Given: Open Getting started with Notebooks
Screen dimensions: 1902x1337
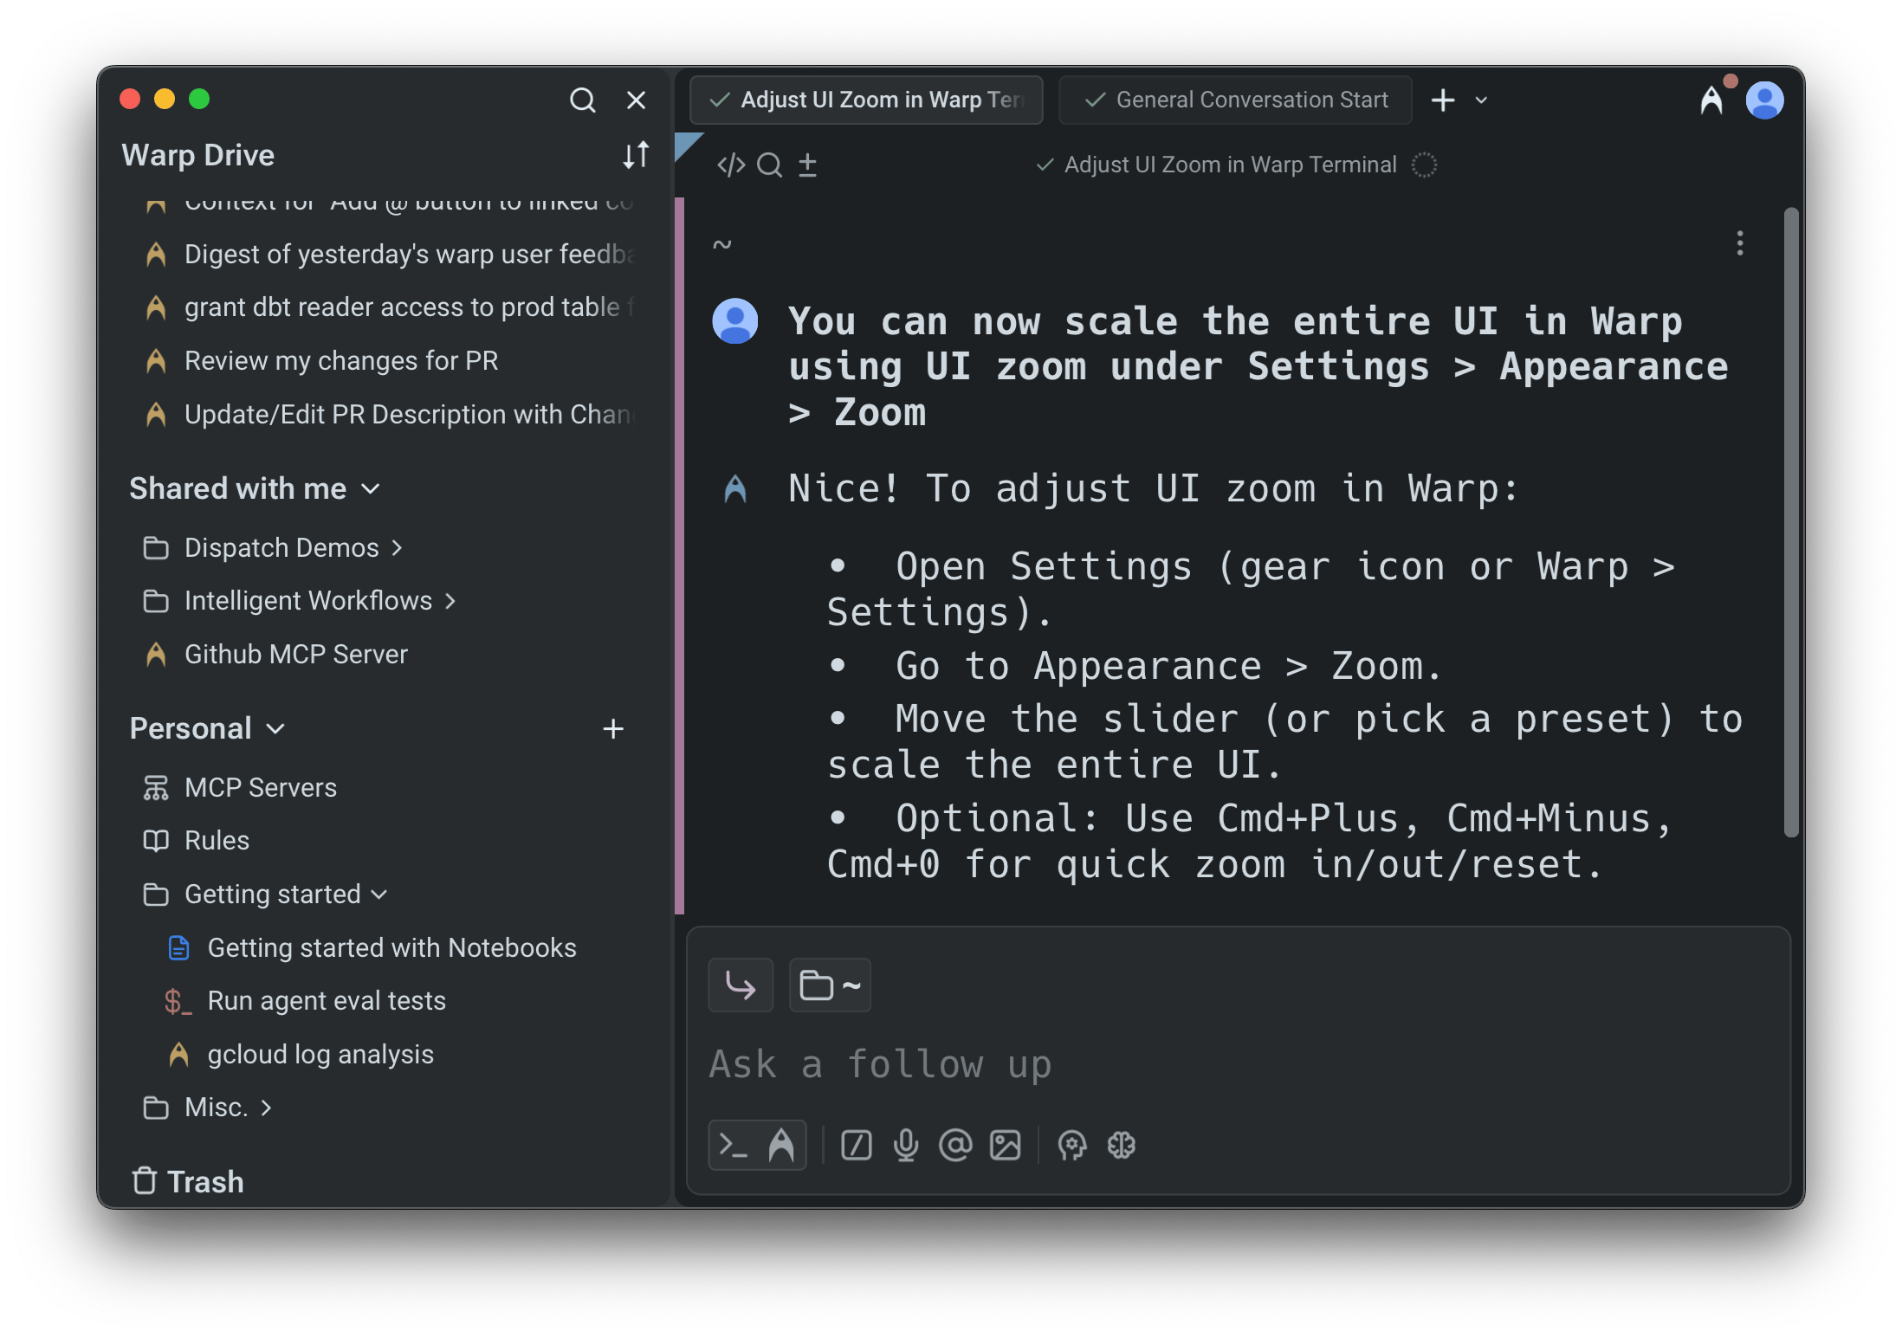Looking at the screenshot, I should tap(391, 948).
